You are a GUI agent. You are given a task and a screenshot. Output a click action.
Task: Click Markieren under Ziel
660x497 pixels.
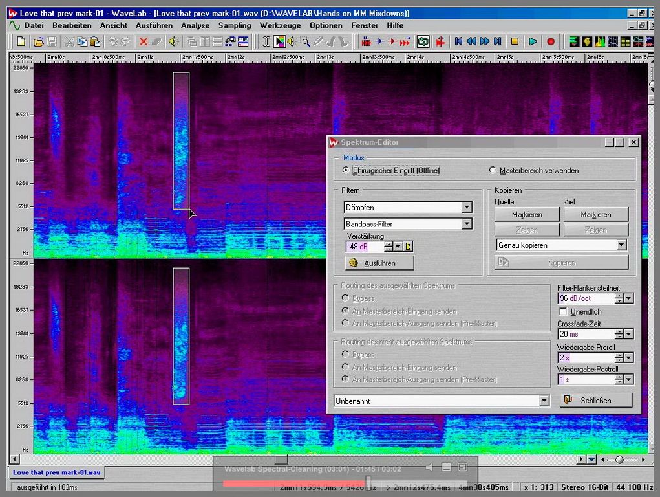[x=595, y=215]
